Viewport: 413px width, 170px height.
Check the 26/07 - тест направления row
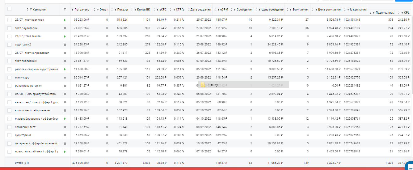[9, 53]
